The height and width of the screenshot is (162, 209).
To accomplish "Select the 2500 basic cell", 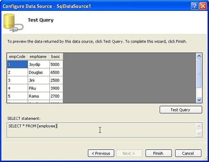I will coord(56,80).
